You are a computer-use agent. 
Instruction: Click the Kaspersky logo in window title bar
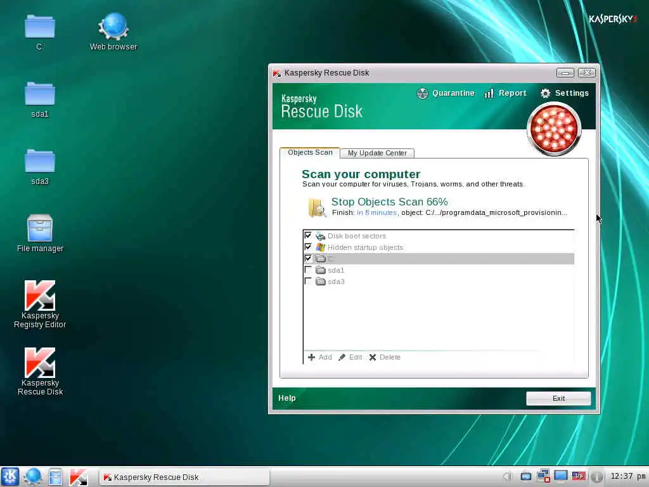pyautogui.click(x=277, y=73)
